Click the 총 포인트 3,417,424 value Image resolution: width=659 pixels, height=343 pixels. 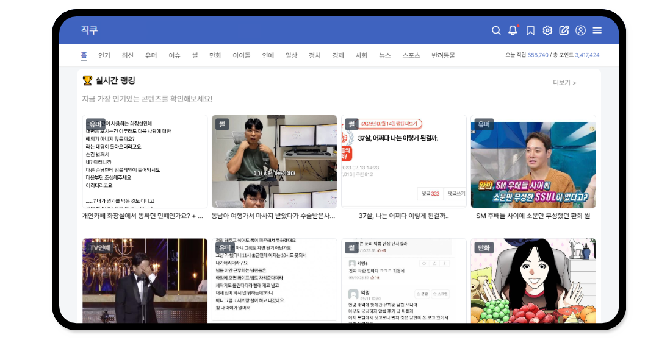point(587,55)
